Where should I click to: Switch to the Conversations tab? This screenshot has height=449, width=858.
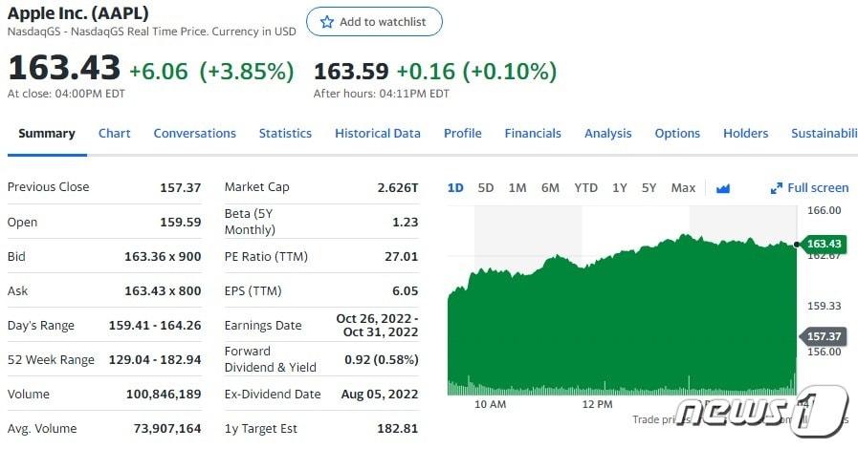coord(194,134)
